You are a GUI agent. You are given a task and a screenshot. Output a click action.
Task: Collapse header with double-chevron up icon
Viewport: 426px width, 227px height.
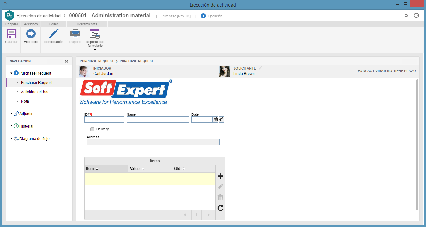[x=406, y=16]
